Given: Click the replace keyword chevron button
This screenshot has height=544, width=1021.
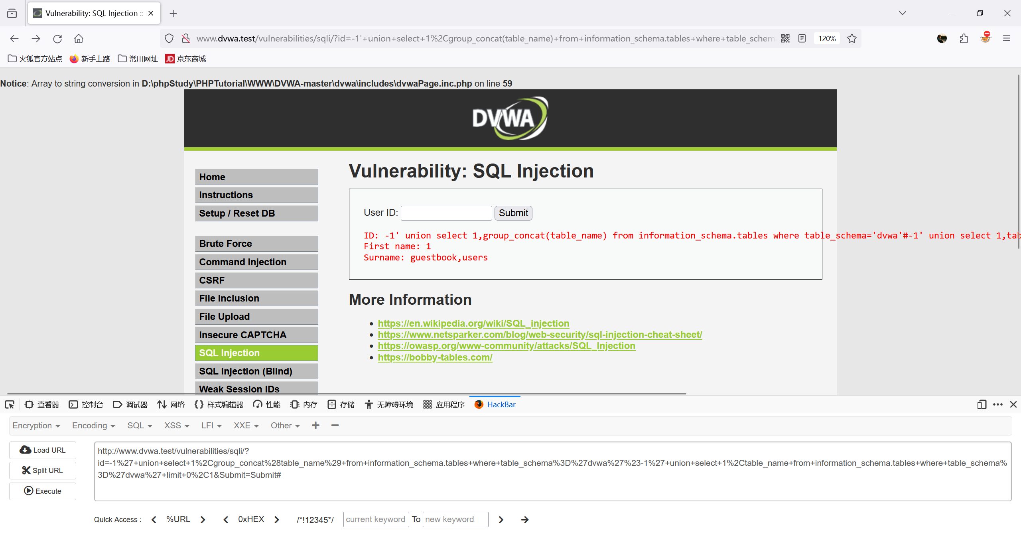Looking at the screenshot, I should click(501, 520).
